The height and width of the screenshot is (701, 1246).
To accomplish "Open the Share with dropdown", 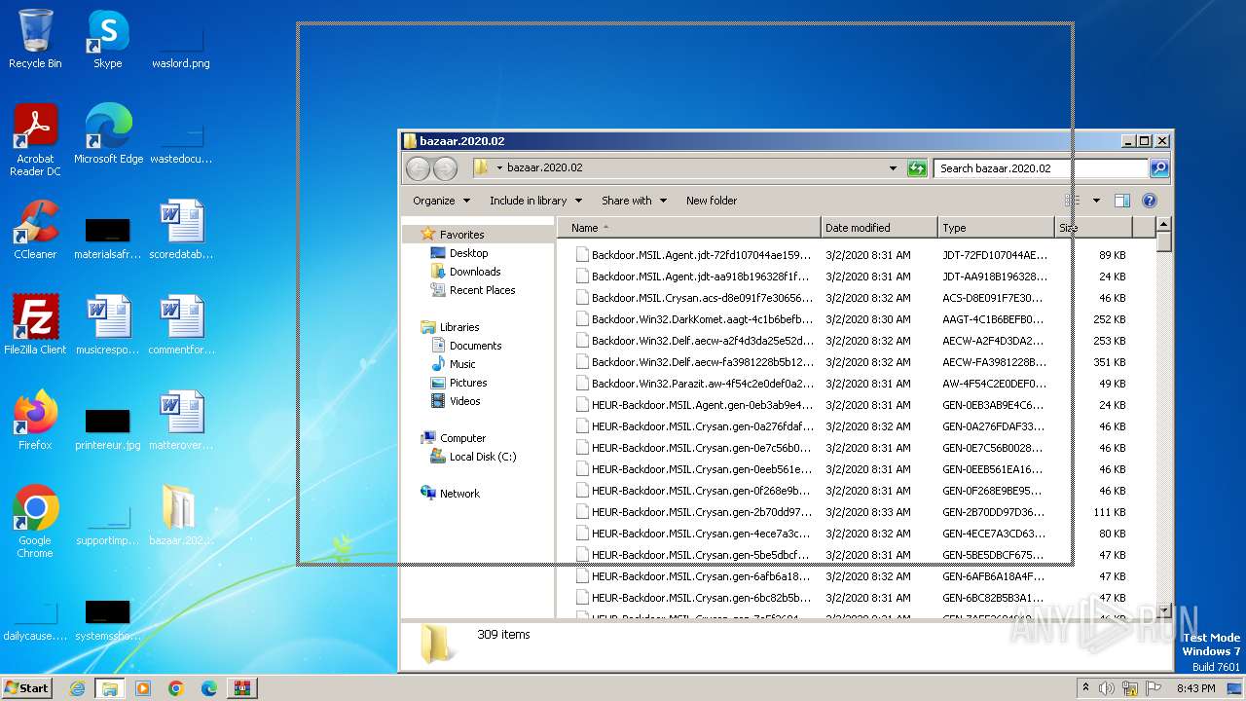I will point(634,201).
